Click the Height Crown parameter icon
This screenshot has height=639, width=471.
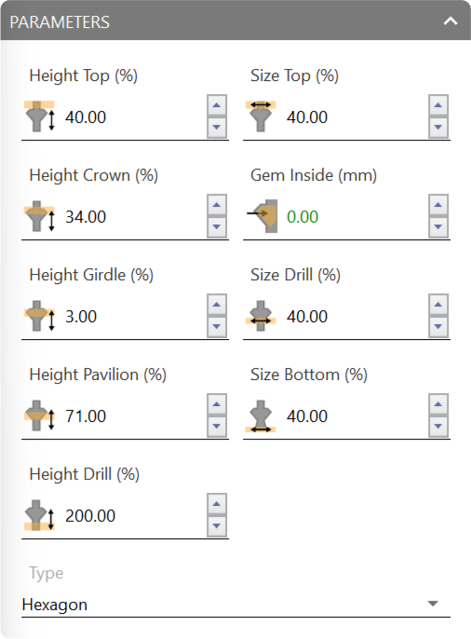[x=39, y=216]
